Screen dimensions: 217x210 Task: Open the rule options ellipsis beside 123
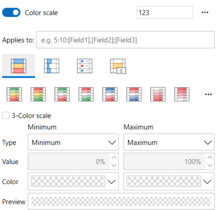click(x=205, y=13)
